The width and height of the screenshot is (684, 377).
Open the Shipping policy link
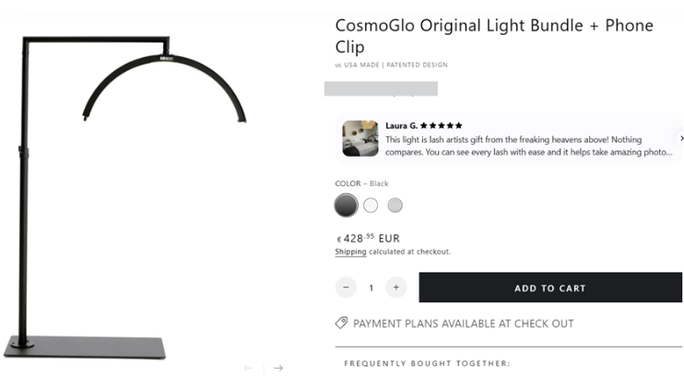pos(350,252)
